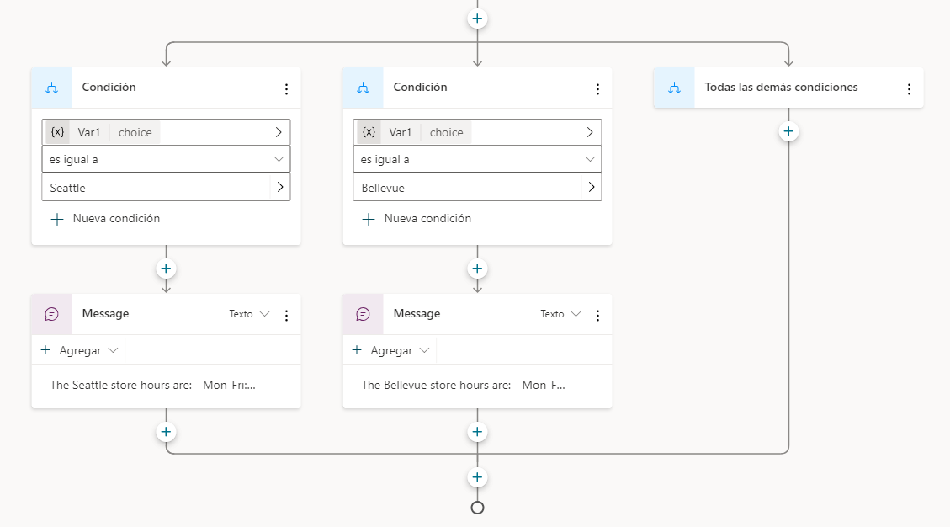
Task: Click Nueva condición under Bellevue condition
Action: coord(417,219)
